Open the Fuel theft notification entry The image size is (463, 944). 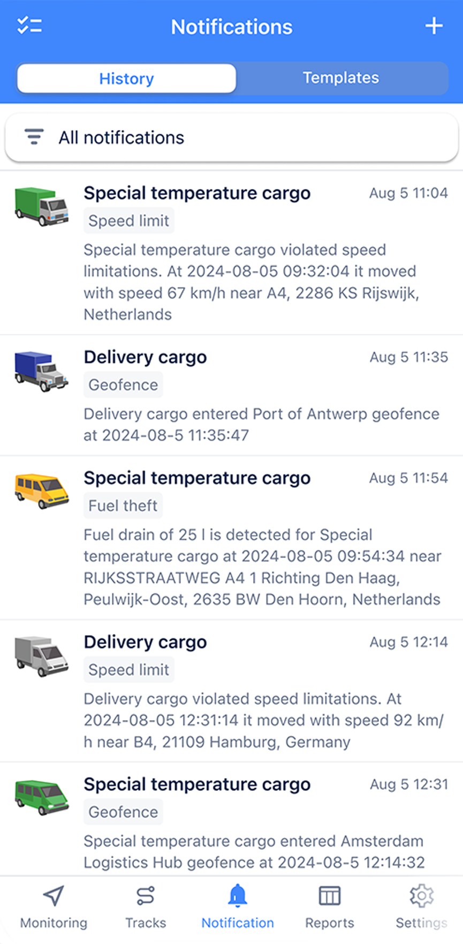click(x=231, y=538)
